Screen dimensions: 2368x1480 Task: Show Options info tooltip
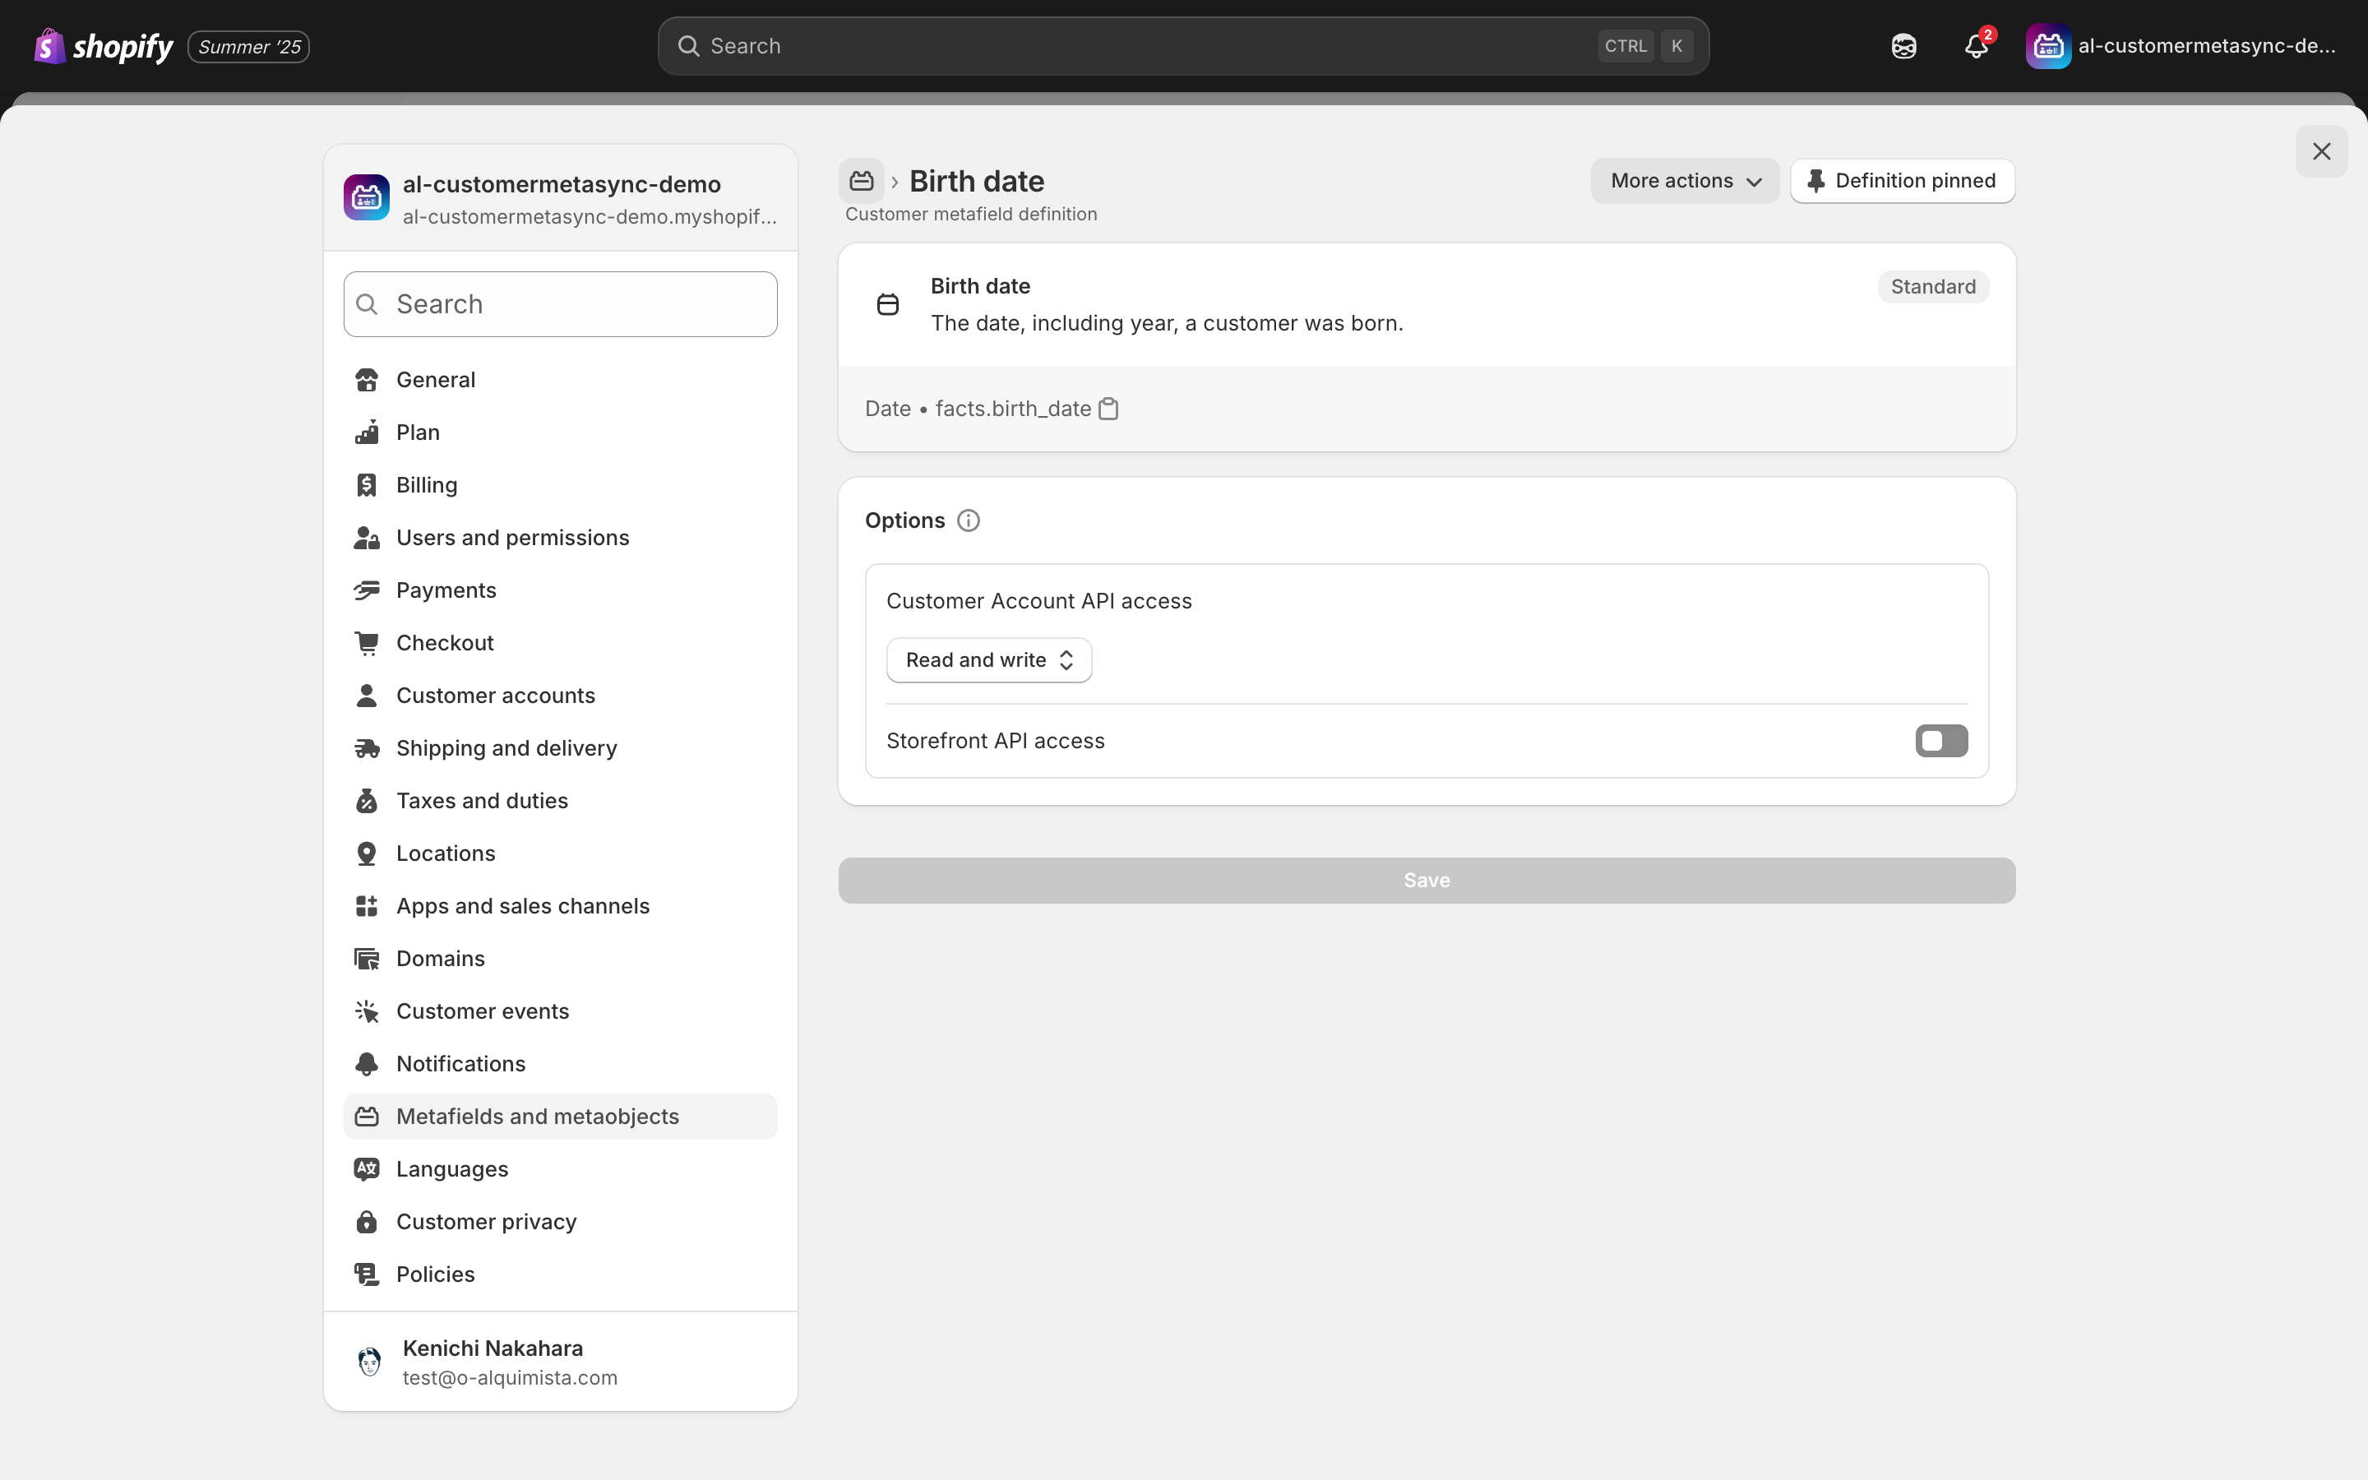[x=968, y=520]
